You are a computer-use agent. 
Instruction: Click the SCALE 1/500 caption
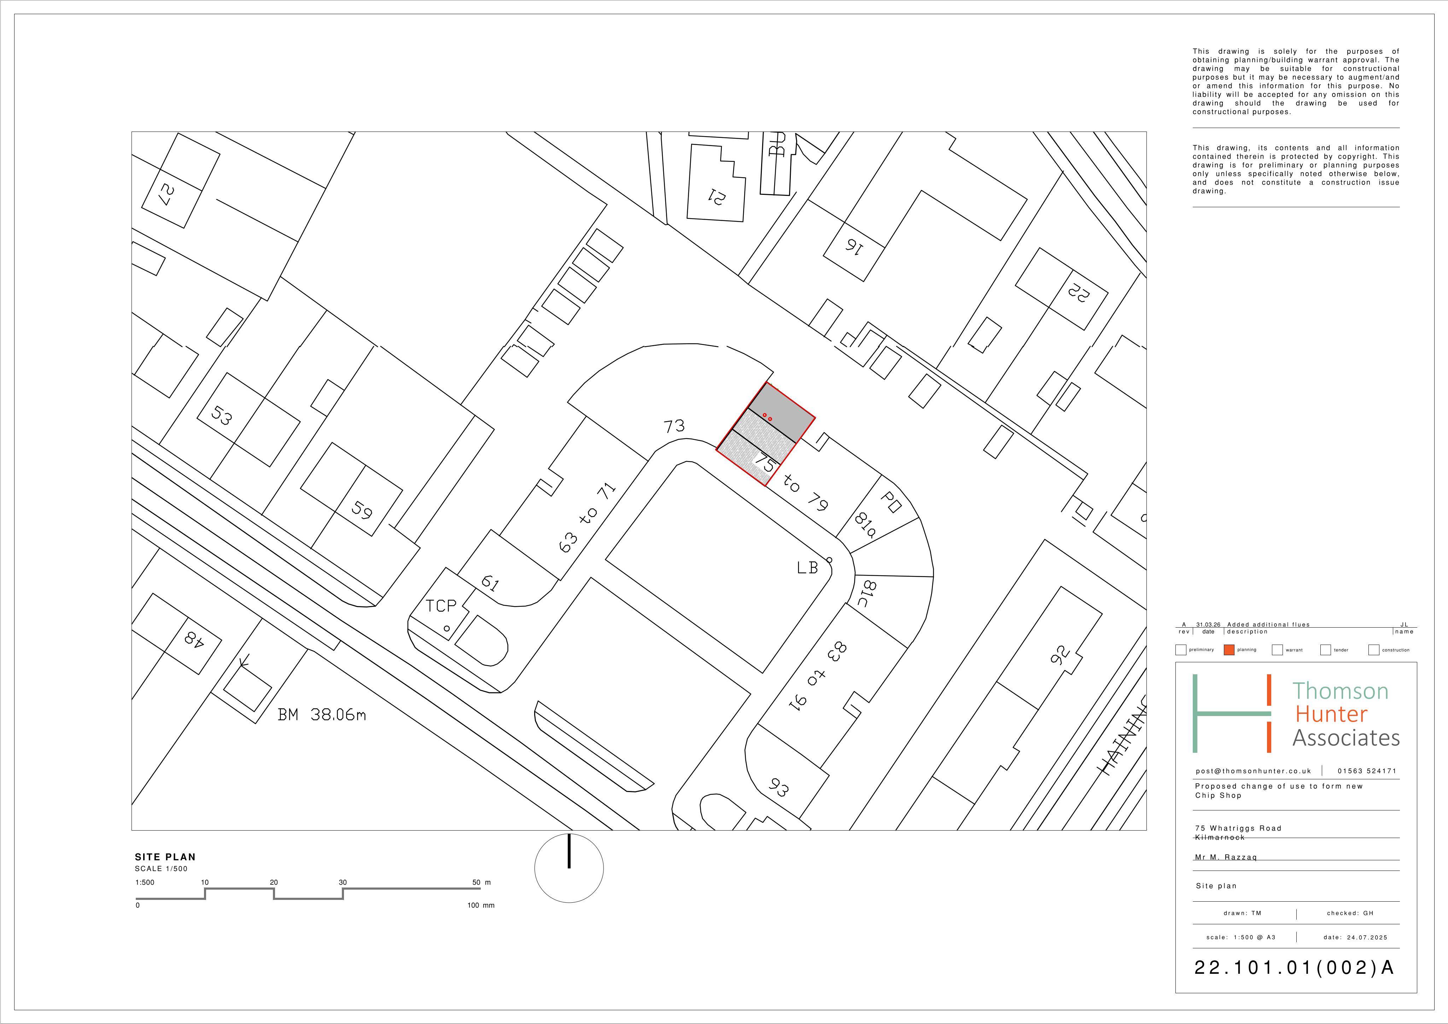click(x=161, y=869)
